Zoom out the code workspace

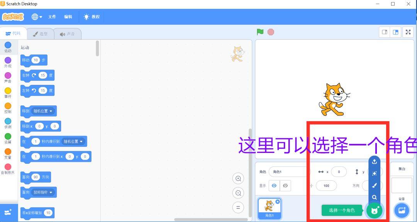(x=238, y=193)
